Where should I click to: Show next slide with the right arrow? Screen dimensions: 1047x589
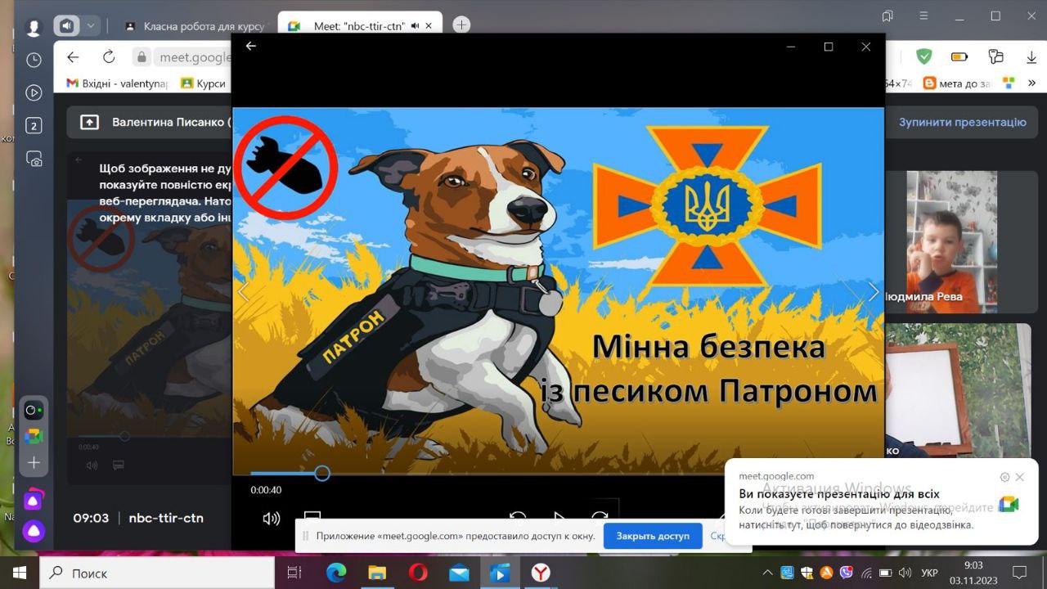[x=873, y=292]
